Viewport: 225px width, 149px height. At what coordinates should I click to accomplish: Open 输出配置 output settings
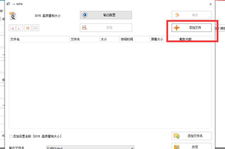(x=106, y=15)
